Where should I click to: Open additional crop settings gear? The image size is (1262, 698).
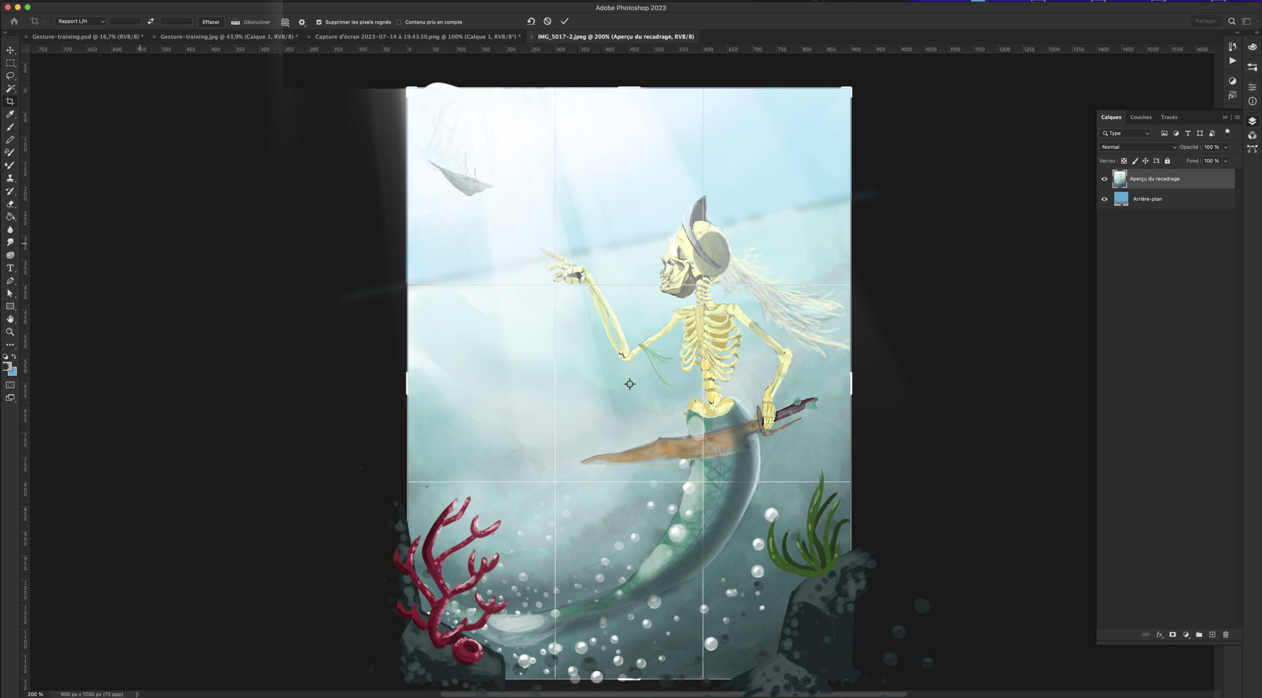pyautogui.click(x=302, y=22)
